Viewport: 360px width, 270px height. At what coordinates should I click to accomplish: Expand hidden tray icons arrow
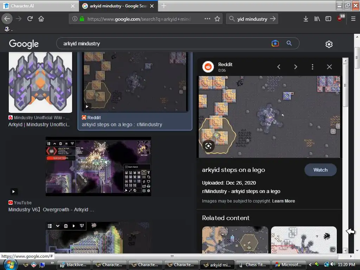point(310,265)
